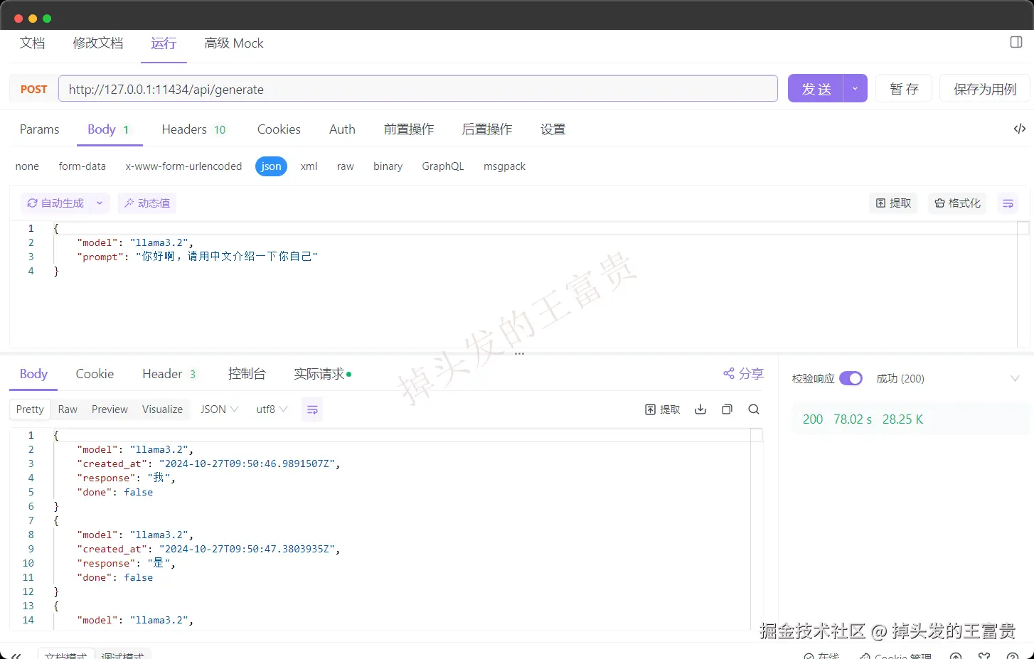This screenshot has width=1034, height=659.
Task: Click the 200 status code value
Action: tap(813, 419)
